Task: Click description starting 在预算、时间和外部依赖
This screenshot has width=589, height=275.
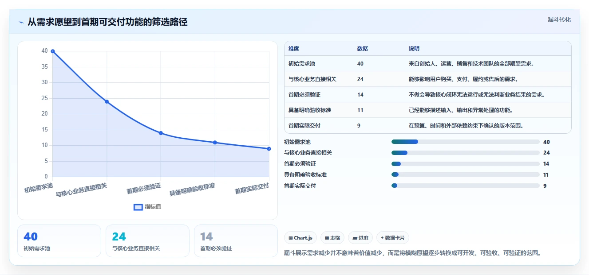Action: (x=466, y=126)
